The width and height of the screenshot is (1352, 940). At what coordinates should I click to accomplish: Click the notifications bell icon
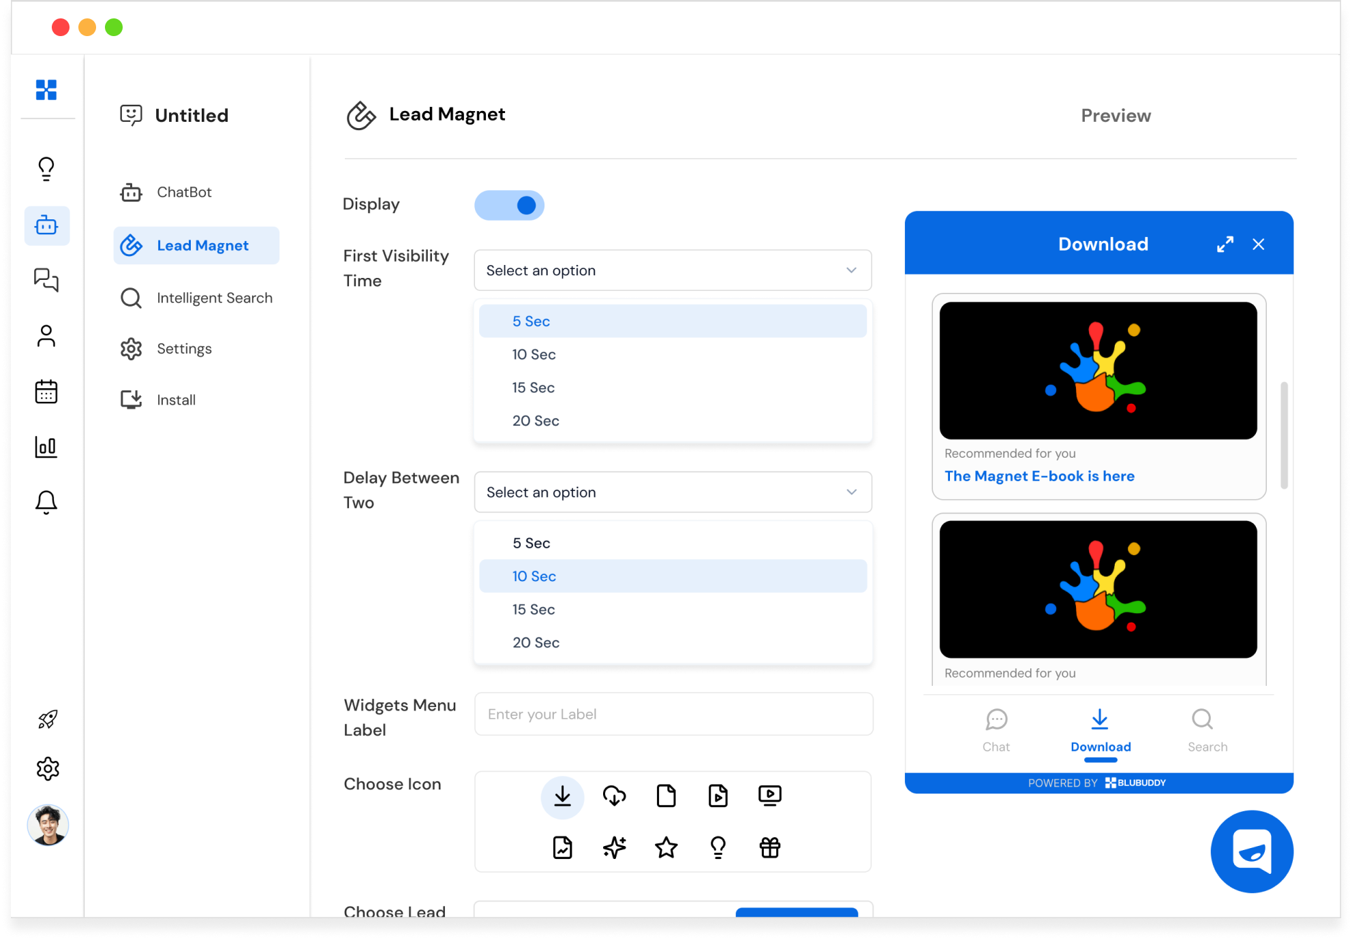[45, 503]
